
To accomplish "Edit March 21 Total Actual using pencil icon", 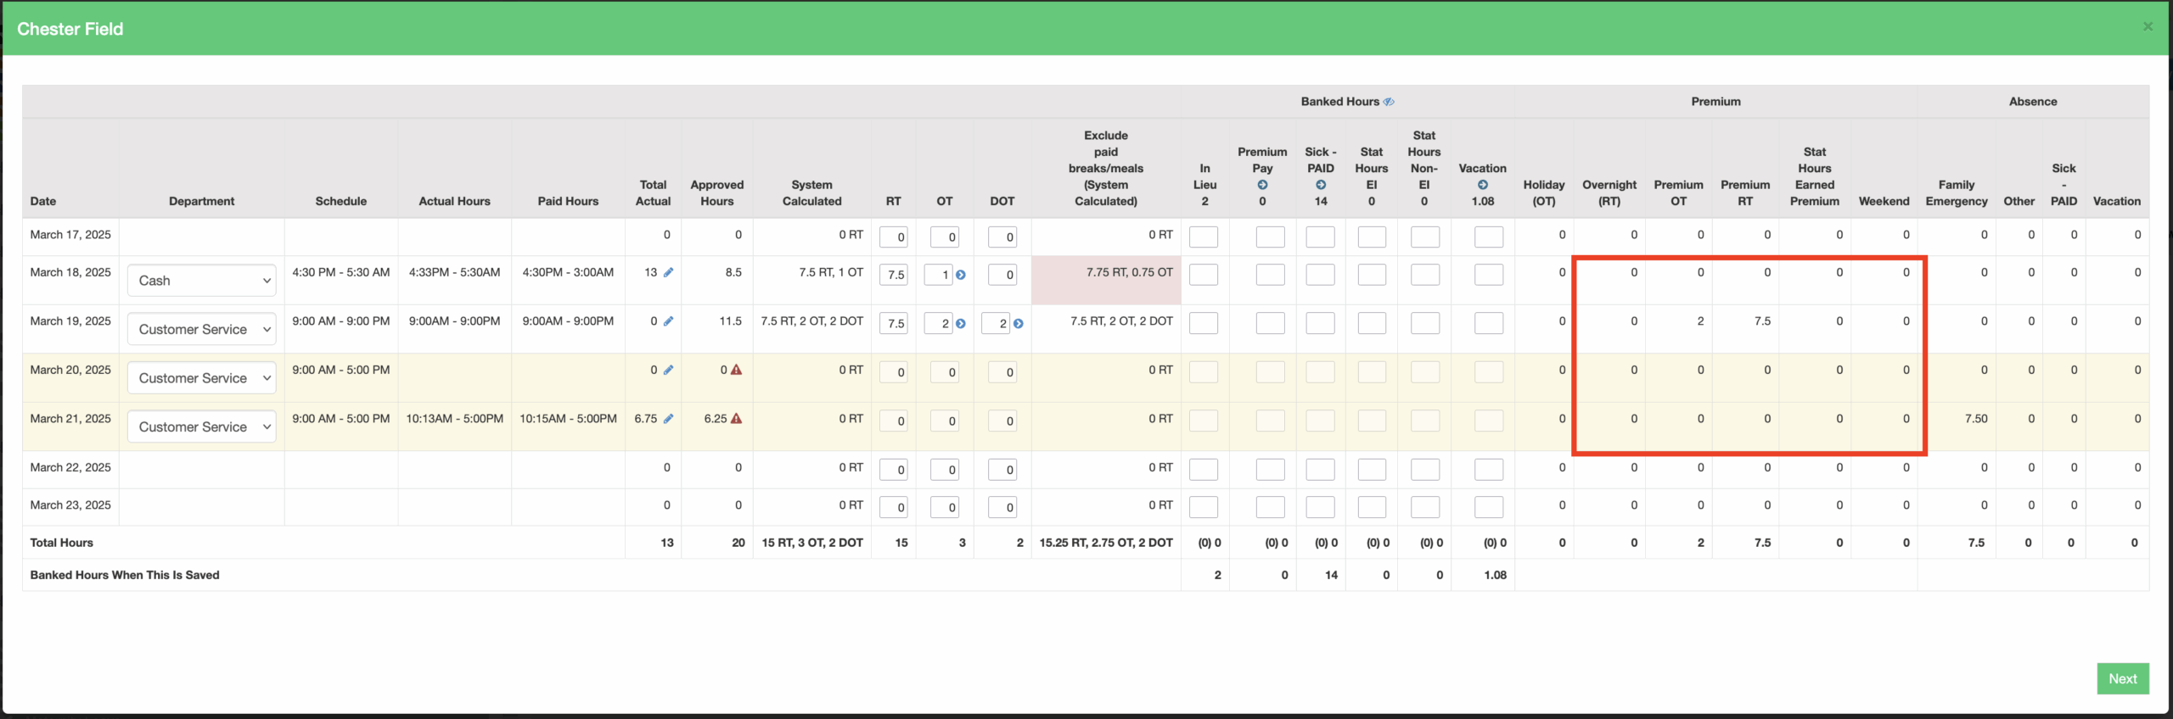I will coord(669,419).
